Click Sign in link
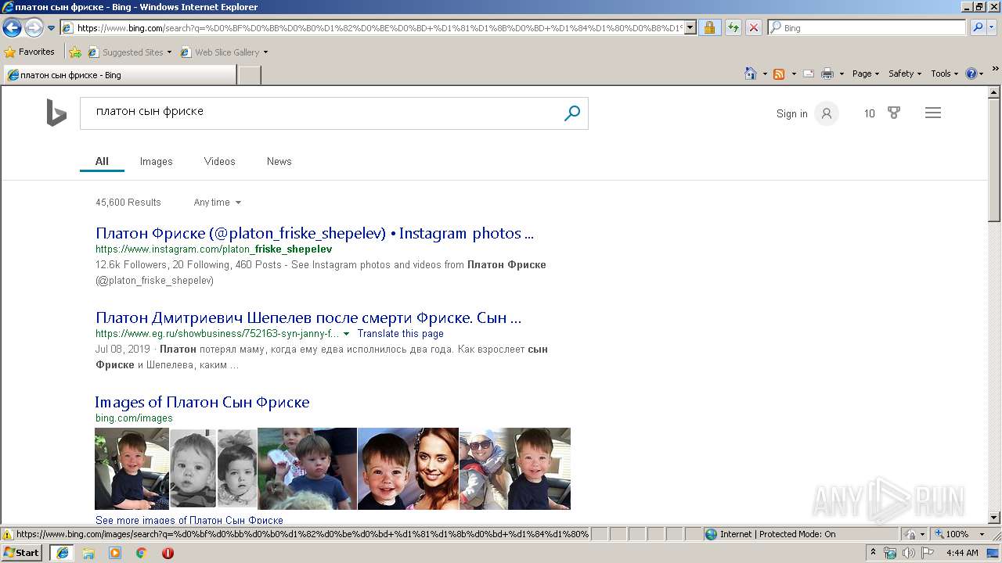This screenshot has height=563, width=1002. click(791, 113)
